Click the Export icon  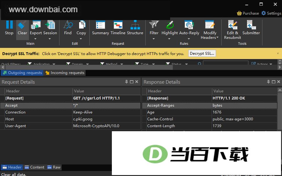(36, 25)
